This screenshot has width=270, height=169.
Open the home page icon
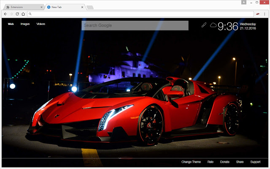pos(23,14)
